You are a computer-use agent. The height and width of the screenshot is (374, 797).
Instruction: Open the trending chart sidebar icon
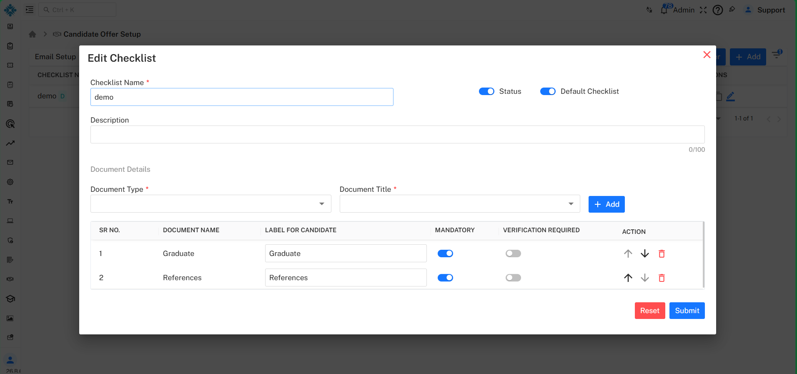10,143
